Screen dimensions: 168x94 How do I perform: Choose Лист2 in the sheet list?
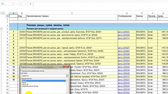[44, 81]
